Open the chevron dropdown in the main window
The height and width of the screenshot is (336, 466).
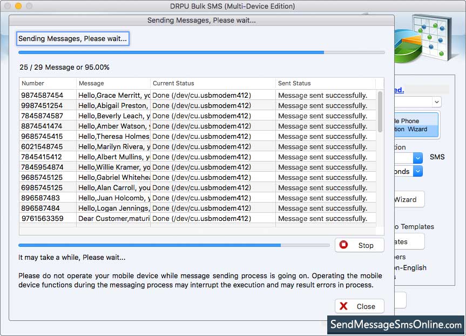click(x=436, y=102)
